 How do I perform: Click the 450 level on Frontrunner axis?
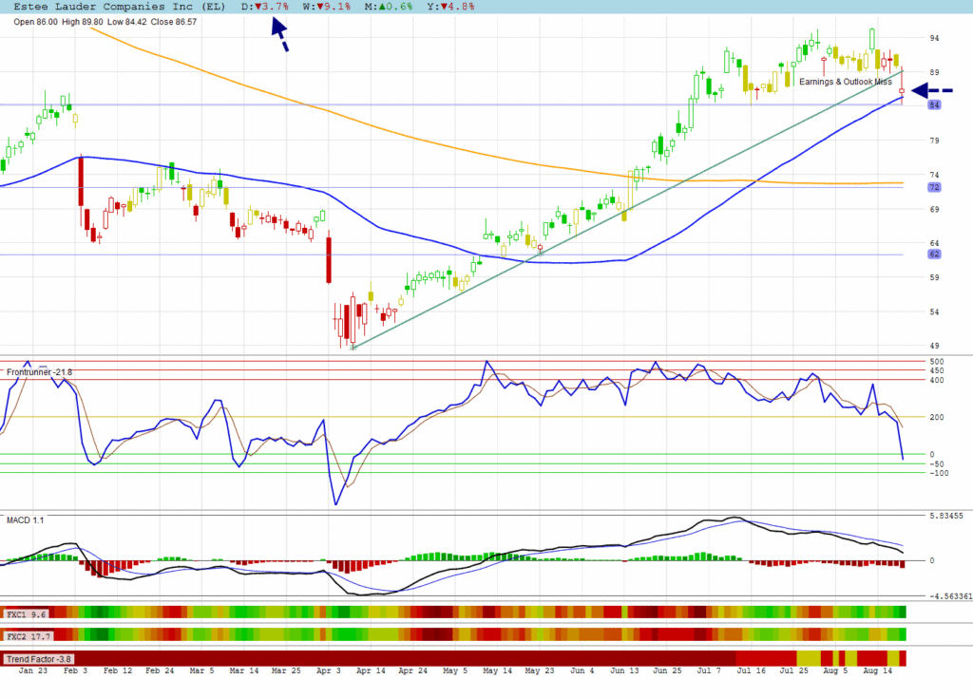coord(936,371)
